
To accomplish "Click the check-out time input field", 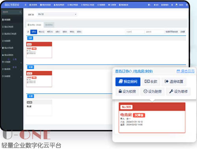I will pos(154,32).
